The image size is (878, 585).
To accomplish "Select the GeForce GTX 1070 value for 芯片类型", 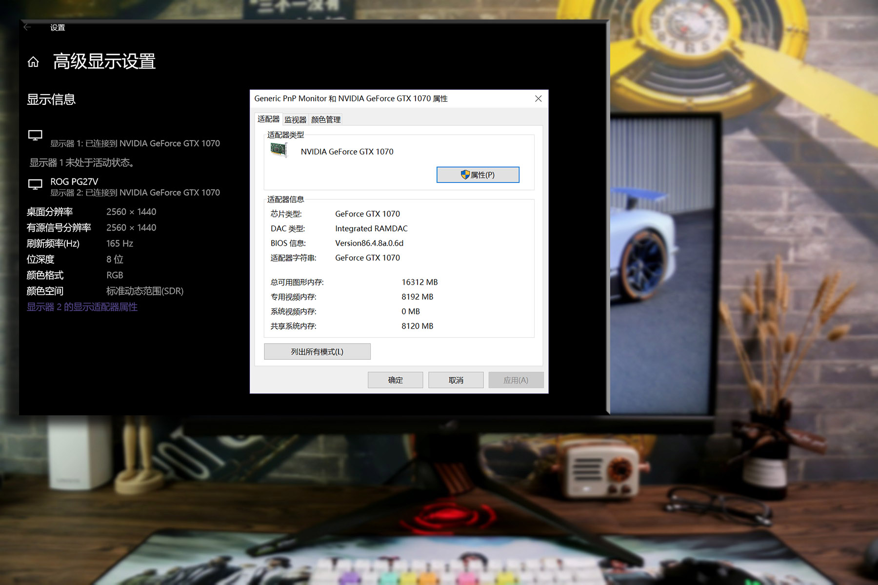I will click(367, 214).
